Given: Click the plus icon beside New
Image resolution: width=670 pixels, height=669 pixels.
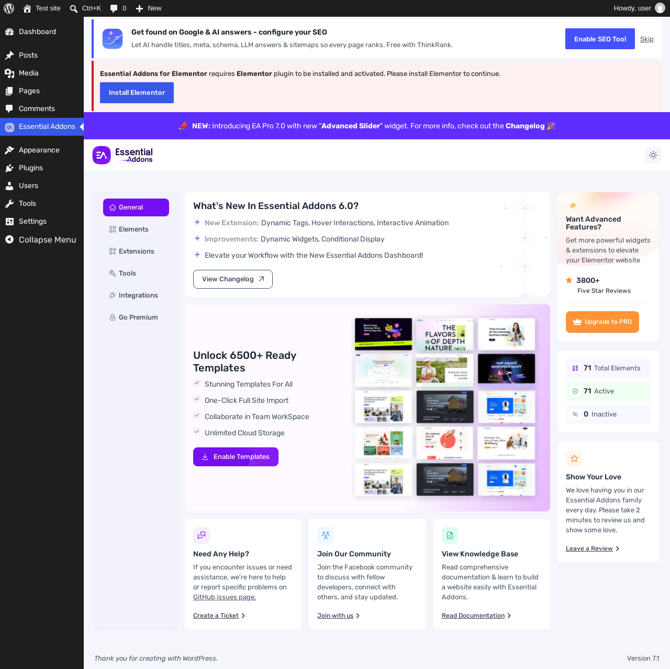Looking at the screenshot, I should tap(140, 8).
